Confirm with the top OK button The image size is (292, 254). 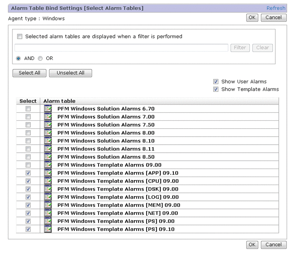point(252,17)
